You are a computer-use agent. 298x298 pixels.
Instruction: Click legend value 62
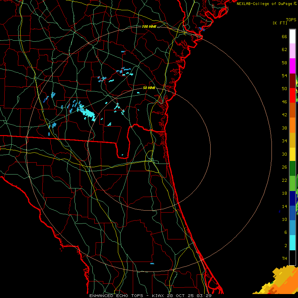point(284,50)
